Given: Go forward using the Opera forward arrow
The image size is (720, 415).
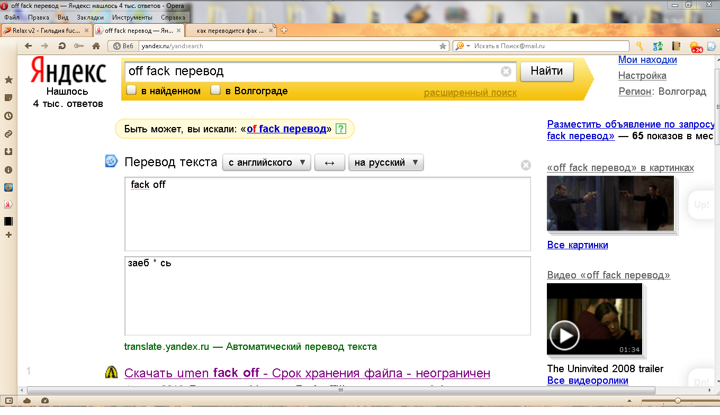Looking at the screenshot, I should pyautogui.click(x=44, y=46).
